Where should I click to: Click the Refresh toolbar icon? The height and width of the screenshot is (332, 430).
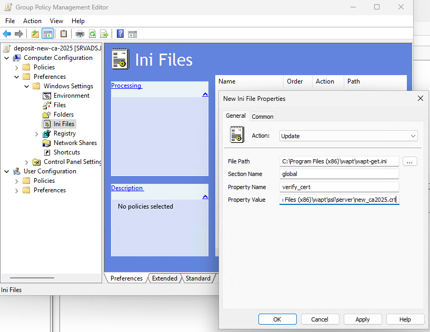click(92, 34)
